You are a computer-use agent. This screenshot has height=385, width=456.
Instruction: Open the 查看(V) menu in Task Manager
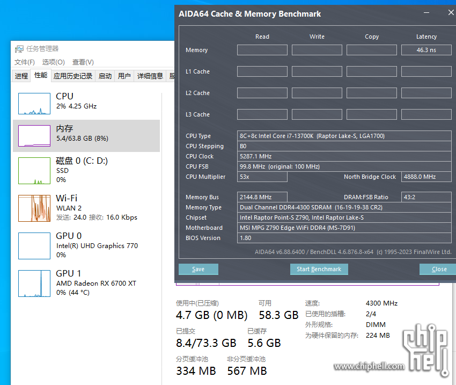click(x=83, y=62)
